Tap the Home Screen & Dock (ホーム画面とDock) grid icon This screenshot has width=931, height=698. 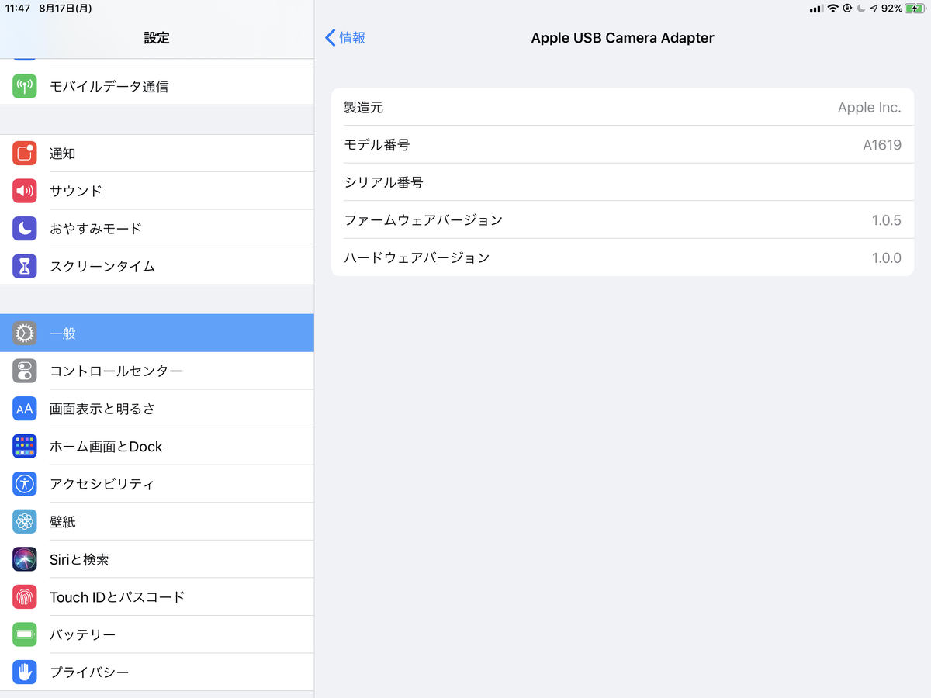coord(25,446)
